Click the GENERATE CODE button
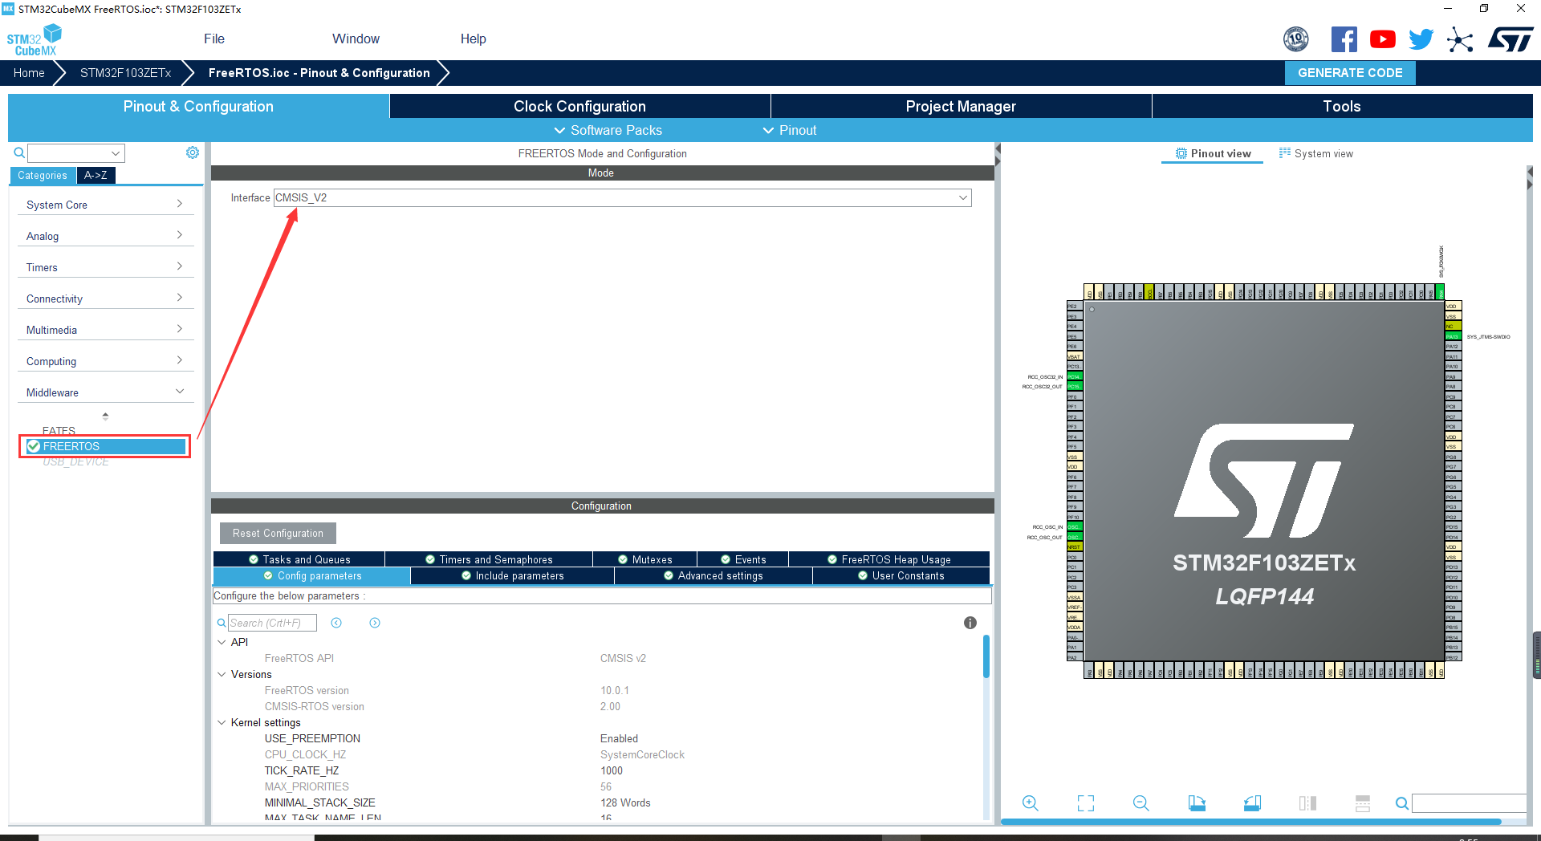The height and width of the screenshot is (841, 1541). pyautogui.click(x=1350, y=72)
